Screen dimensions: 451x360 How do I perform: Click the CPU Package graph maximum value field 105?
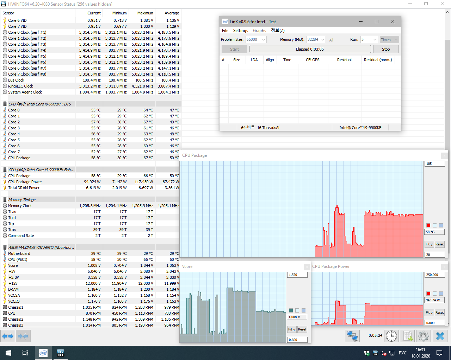[435, 164]
